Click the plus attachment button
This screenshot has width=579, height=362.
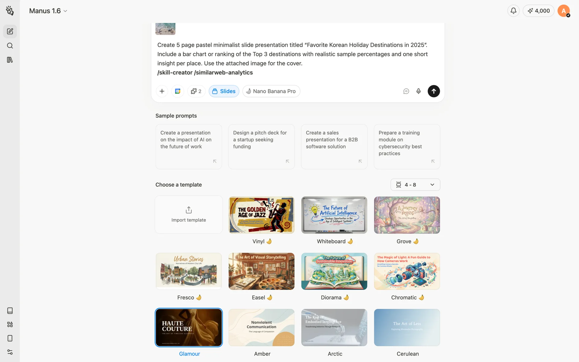point(162,91)
